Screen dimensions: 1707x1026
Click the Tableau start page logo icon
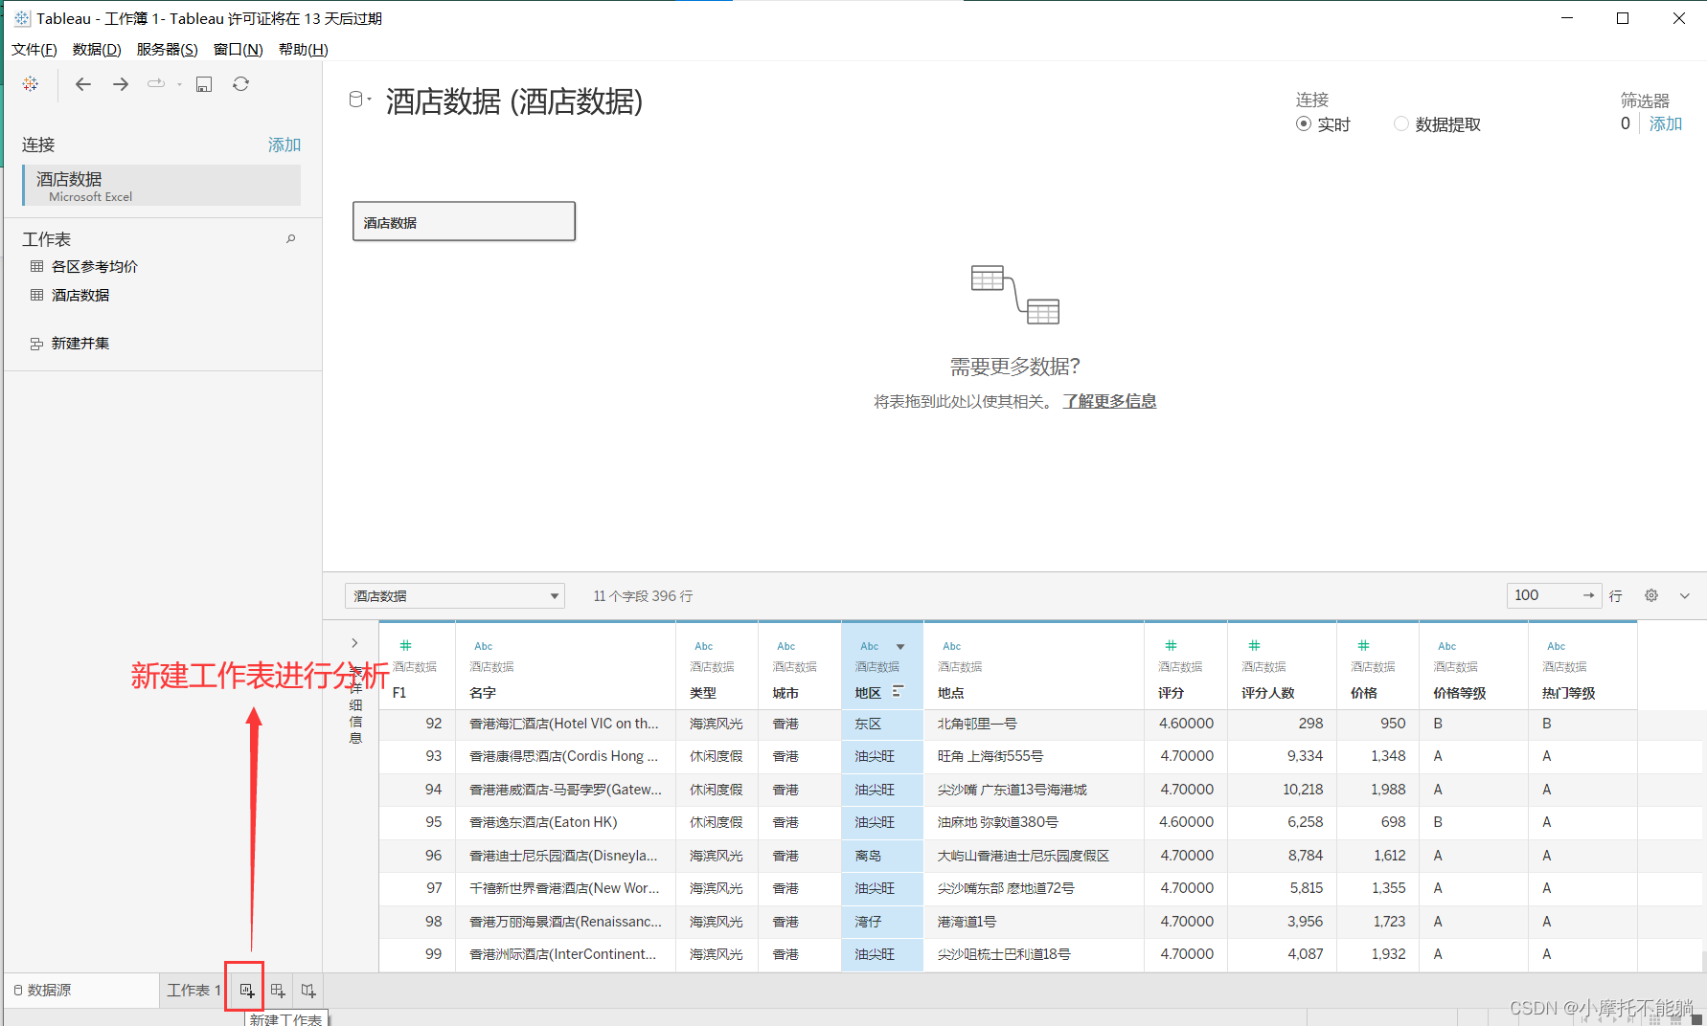click(31, 84)
